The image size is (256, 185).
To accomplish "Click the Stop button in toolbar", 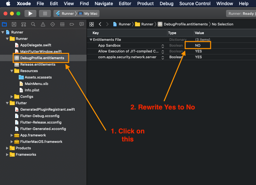I will click(x=45, y=14).
